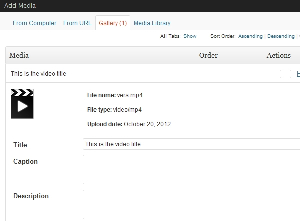Click the October 20, 2012 upload date
Image resolution: width=300 pixels, height=221 pixels.
coord(147,124)
